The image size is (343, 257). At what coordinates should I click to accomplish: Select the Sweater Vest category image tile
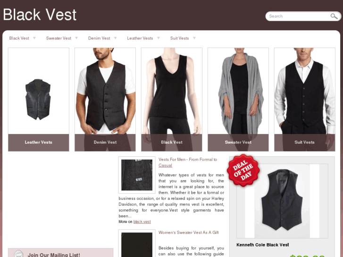click(238, 99)
